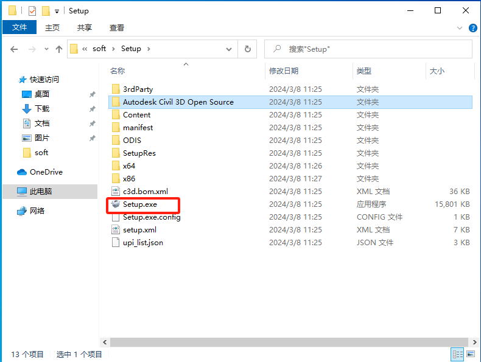Unpin 桌面 using its pin icon
The height and width of the screenshot is (362, 481).
[x=93, y=94]
